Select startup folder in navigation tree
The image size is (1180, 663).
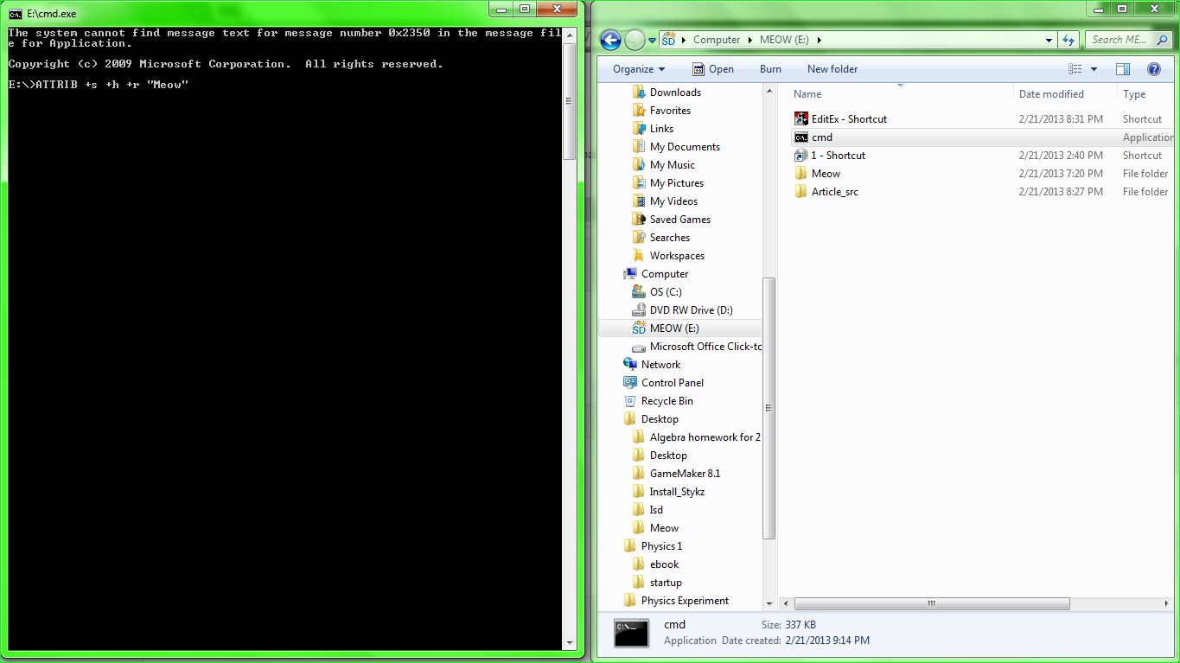coord(666,583)
